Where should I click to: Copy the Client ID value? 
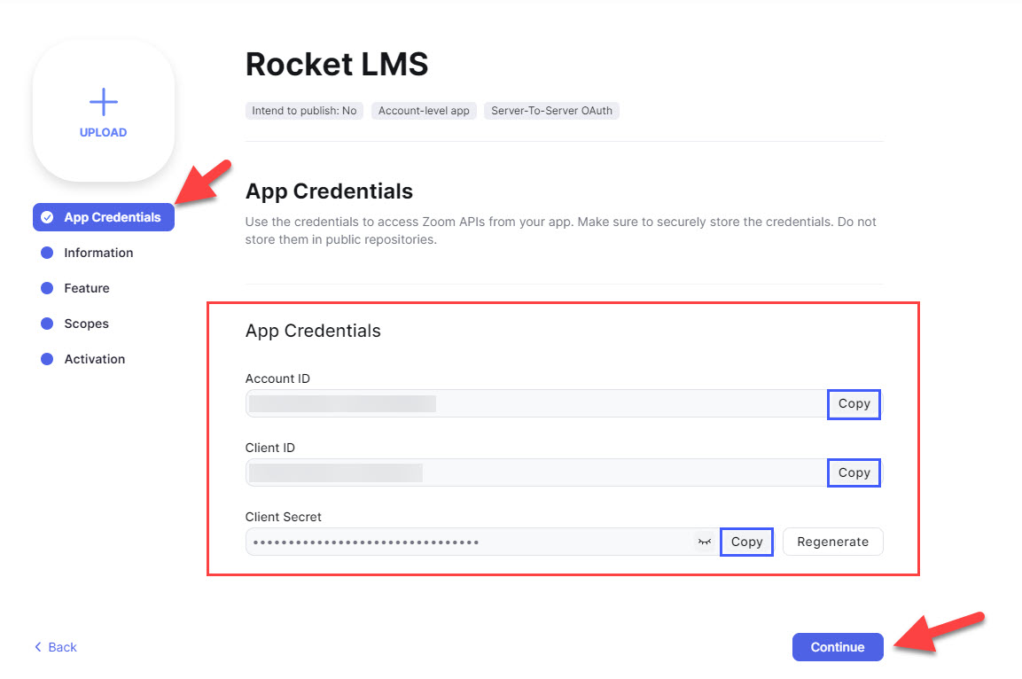(854, 472)
